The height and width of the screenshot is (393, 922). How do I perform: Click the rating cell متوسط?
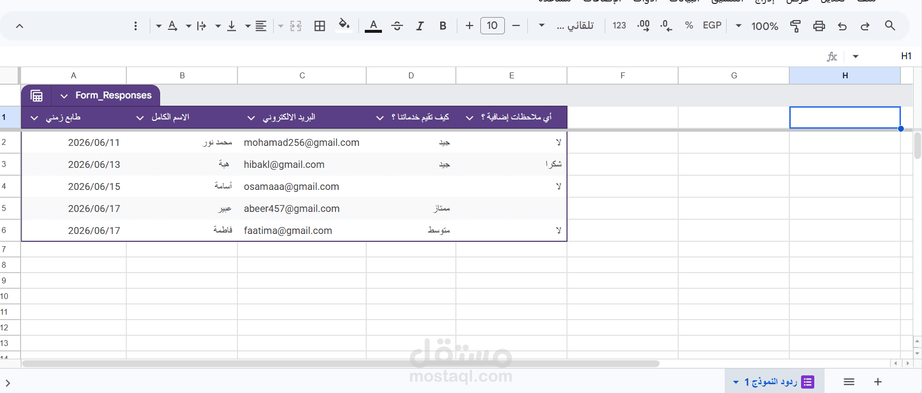(411, 231)
